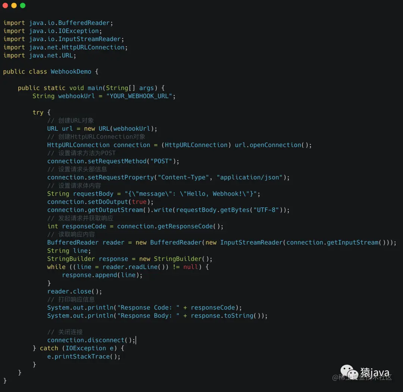The width and height of the screenshot is (403, 392).
Task: Click the 'StringBuilder response' line
Action: 130,259
